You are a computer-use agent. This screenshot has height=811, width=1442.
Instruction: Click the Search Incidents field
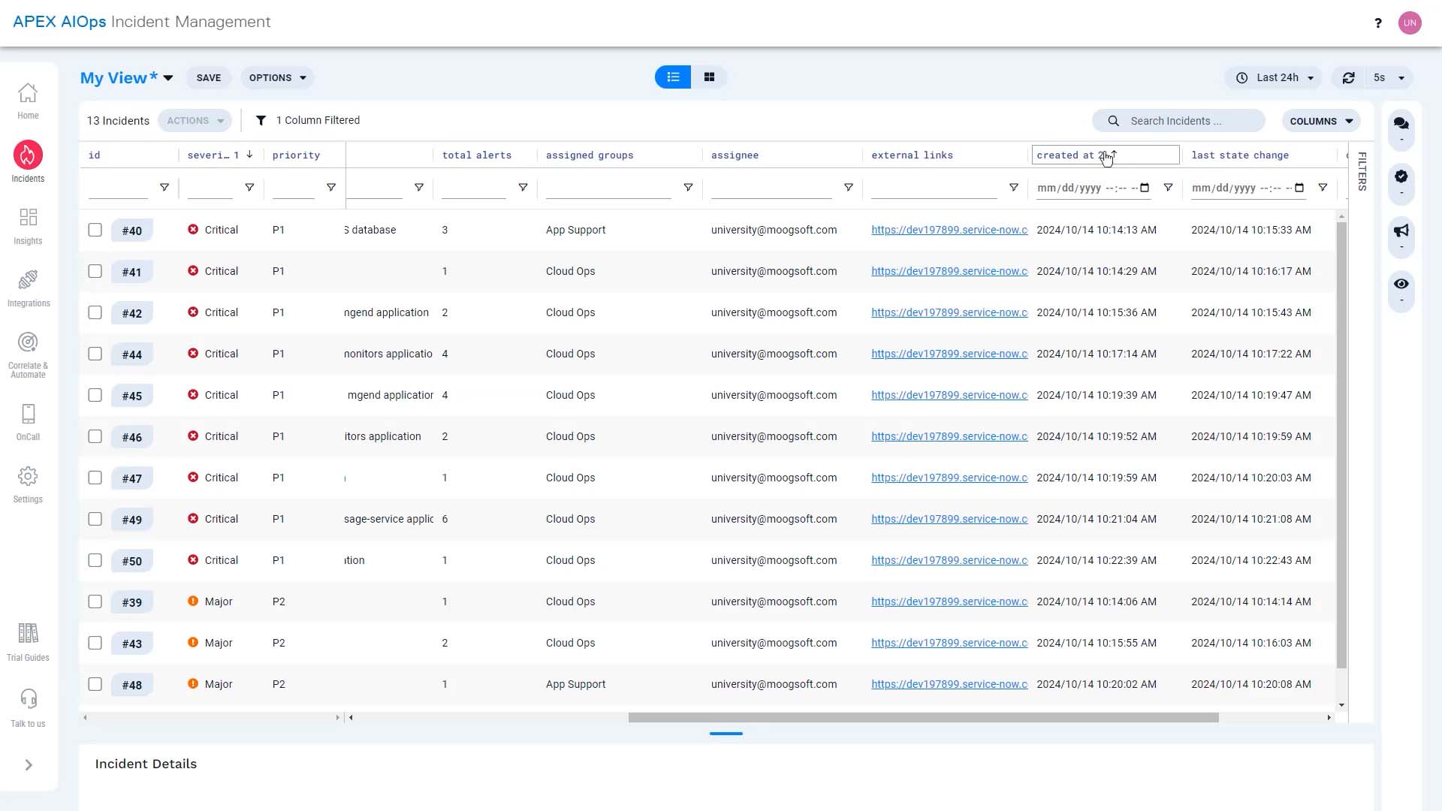pyautogui.click(x=1178, y=121)
